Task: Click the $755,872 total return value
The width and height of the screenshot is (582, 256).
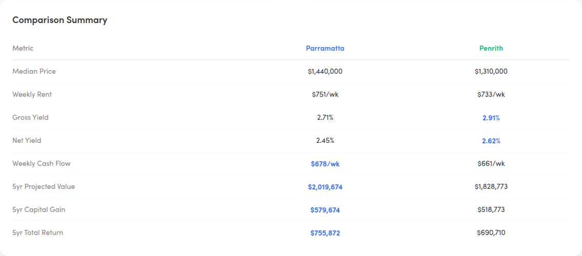Action: [x=325, y=233]
